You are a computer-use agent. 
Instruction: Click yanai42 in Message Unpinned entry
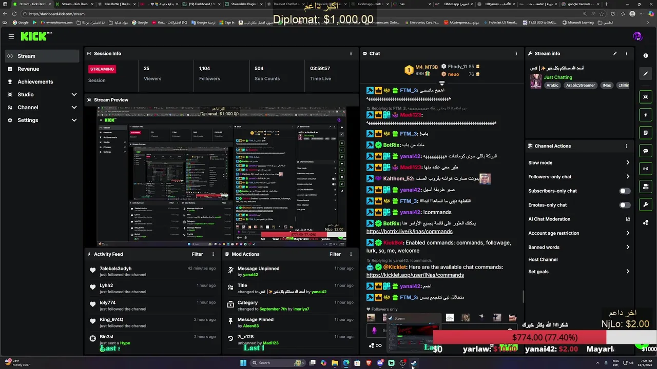coord(250,275)
